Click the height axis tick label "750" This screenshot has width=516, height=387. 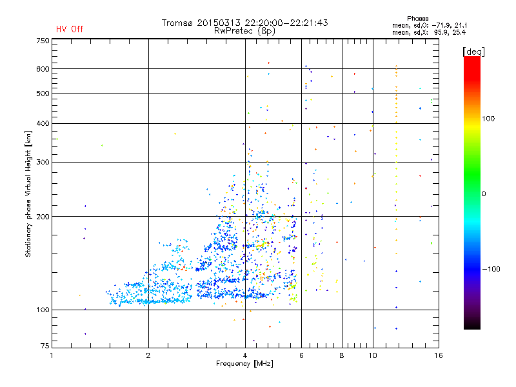(43, 41)
